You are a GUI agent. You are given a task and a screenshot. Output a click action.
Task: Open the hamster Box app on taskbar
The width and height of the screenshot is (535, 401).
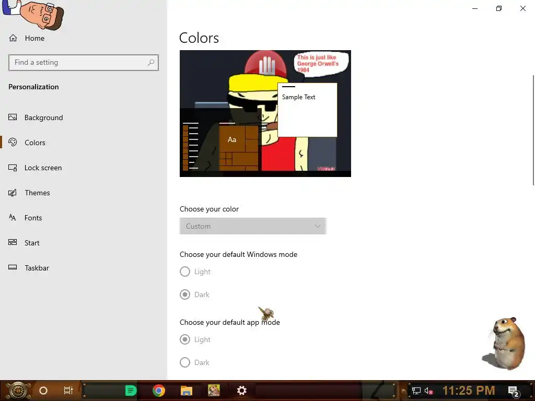(x=214, y=391)
